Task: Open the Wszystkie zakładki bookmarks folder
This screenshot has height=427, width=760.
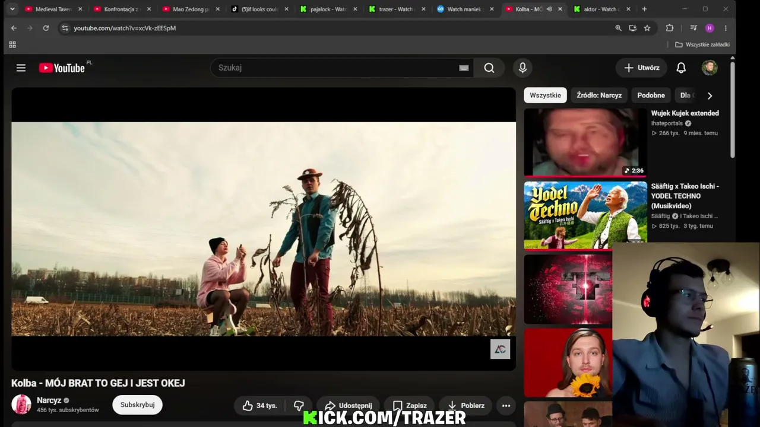Action: tap(702, 44)
